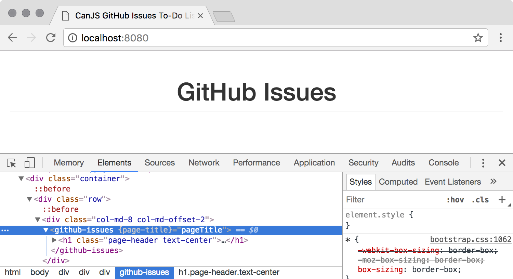This screenshot has height=279, width=513.
Task: Click the element.style rule block
Action: pyautogui.click(x=428, y=220)
